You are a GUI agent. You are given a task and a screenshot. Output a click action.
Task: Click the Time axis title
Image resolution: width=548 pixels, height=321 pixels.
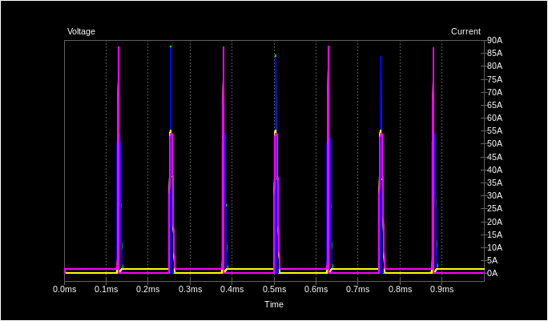click(274, 304)
